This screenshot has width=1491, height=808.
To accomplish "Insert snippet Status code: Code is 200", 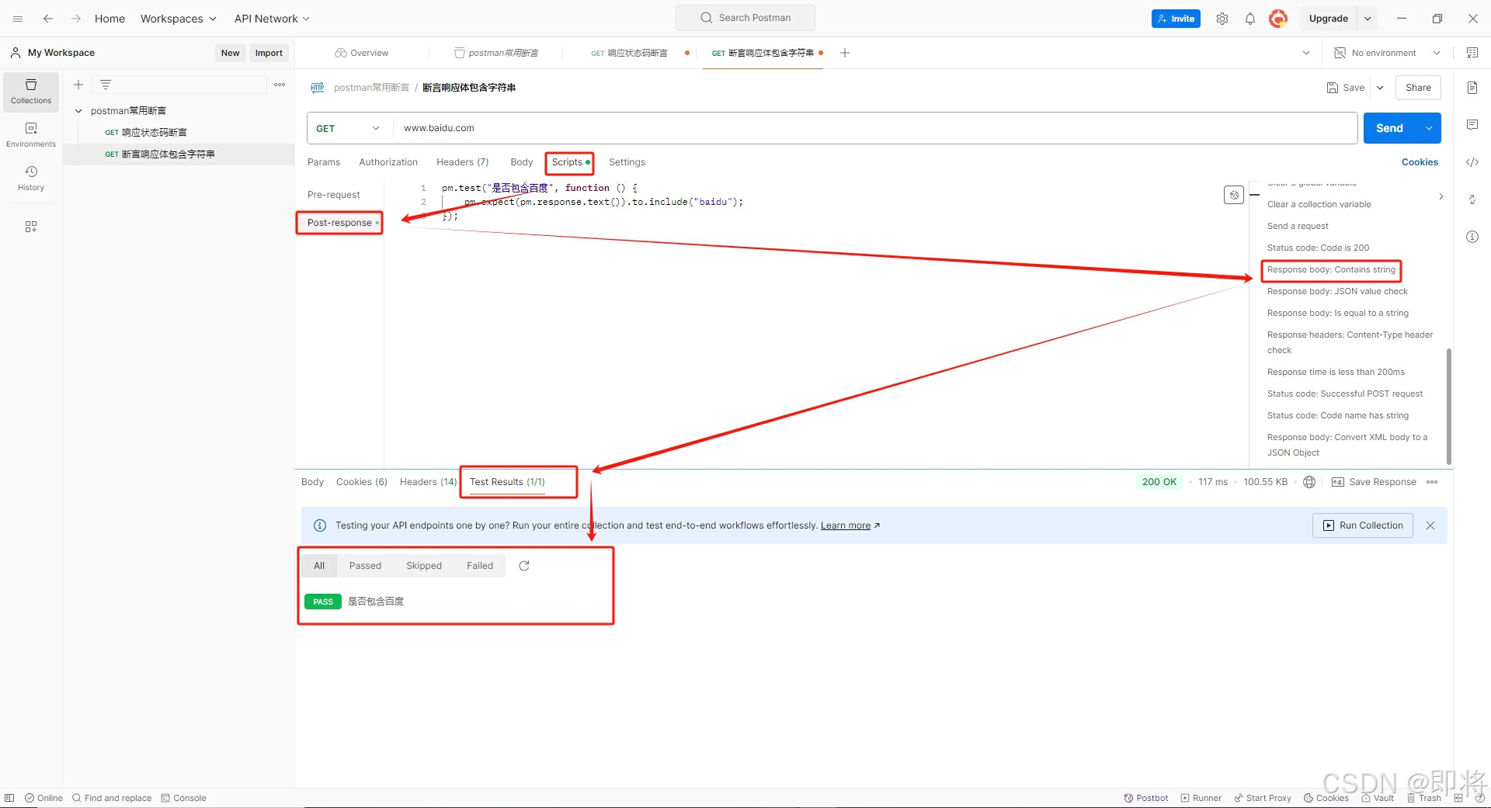I will [1319, 248].
